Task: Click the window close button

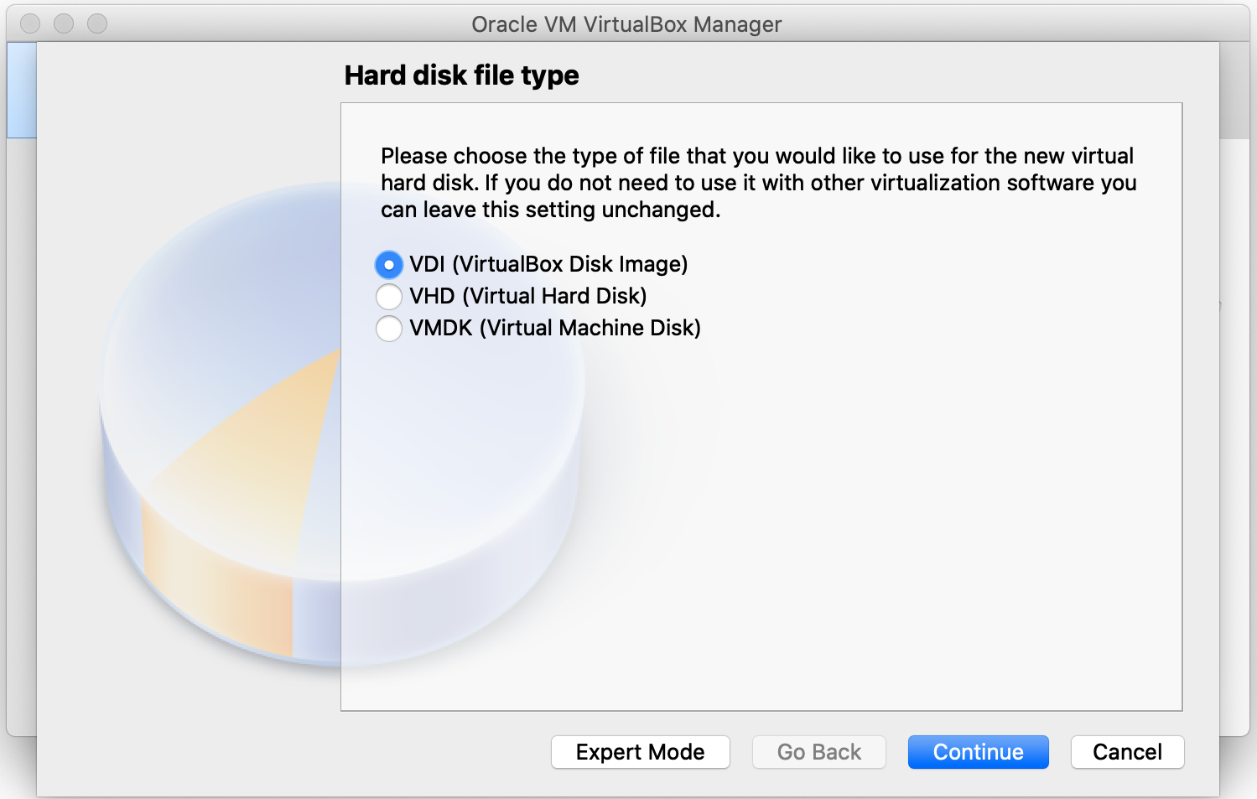Action: coord(30,24)
